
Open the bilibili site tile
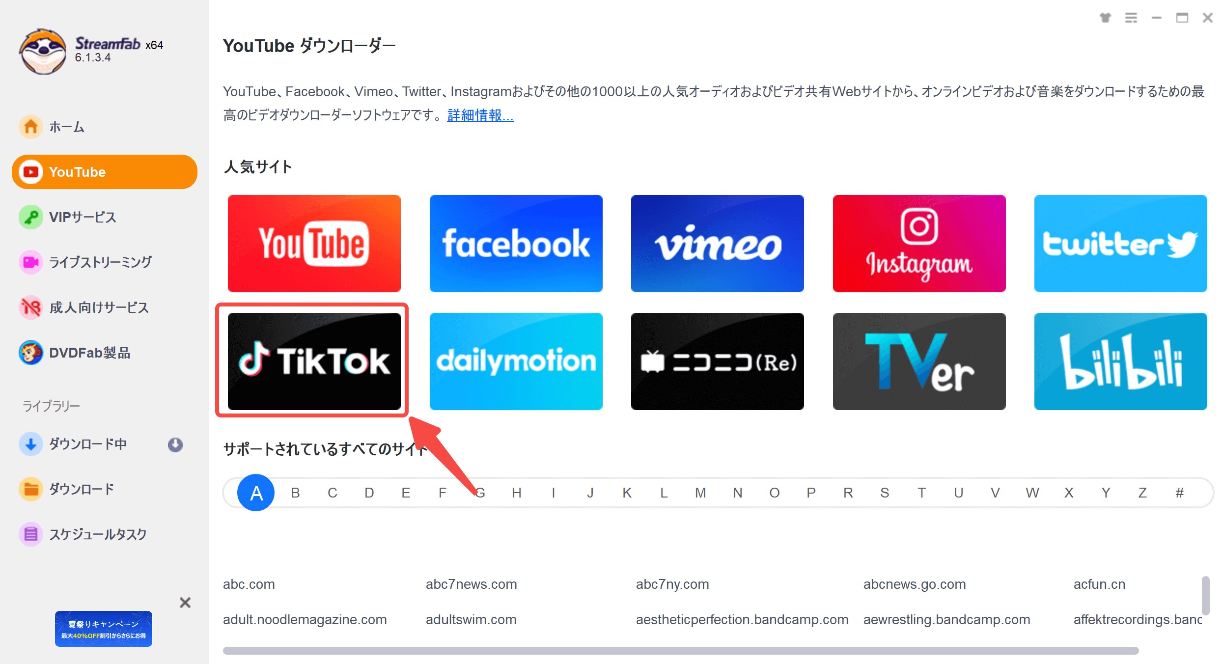1121,361
